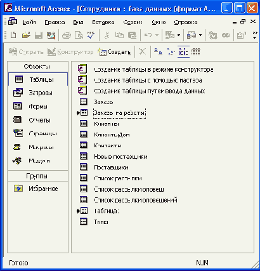
Task: Click the Print toolbar icon
Action: pos(67,35)
